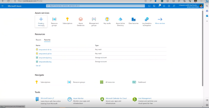
Task: Click browser profile picture in toolbar
Action: tap(196, 1)
